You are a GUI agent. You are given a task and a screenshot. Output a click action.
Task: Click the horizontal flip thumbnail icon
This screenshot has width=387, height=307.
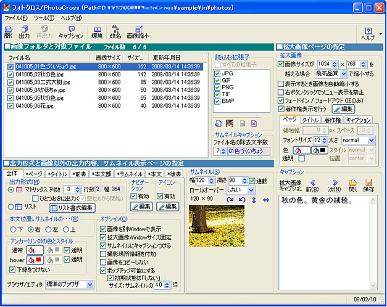pyautogui.click(x=265, y=200)
